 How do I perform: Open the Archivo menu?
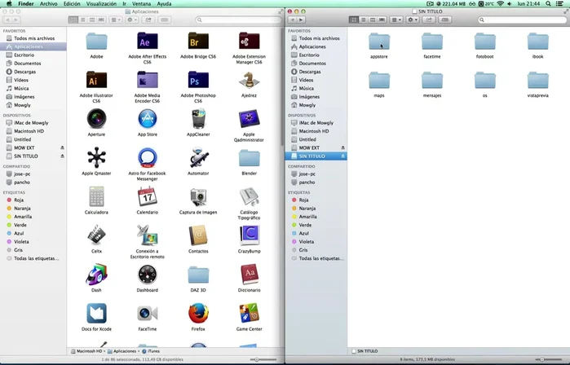click(x=48, y=3)
